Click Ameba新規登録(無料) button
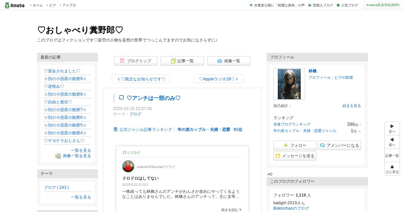405x212 pixels. [x=383, y=5]
